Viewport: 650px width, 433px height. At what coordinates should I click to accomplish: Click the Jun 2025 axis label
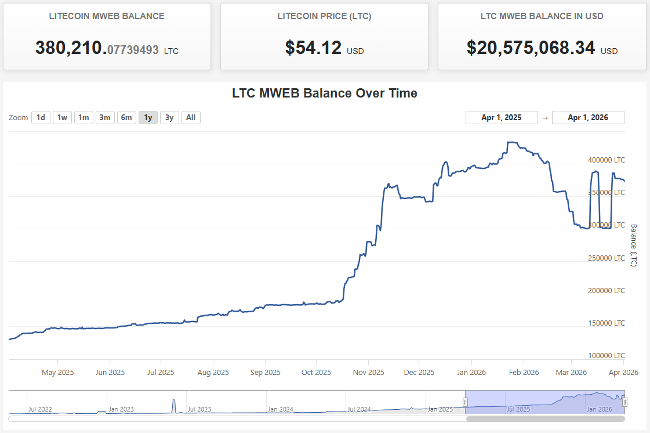[x=110, y=373]
